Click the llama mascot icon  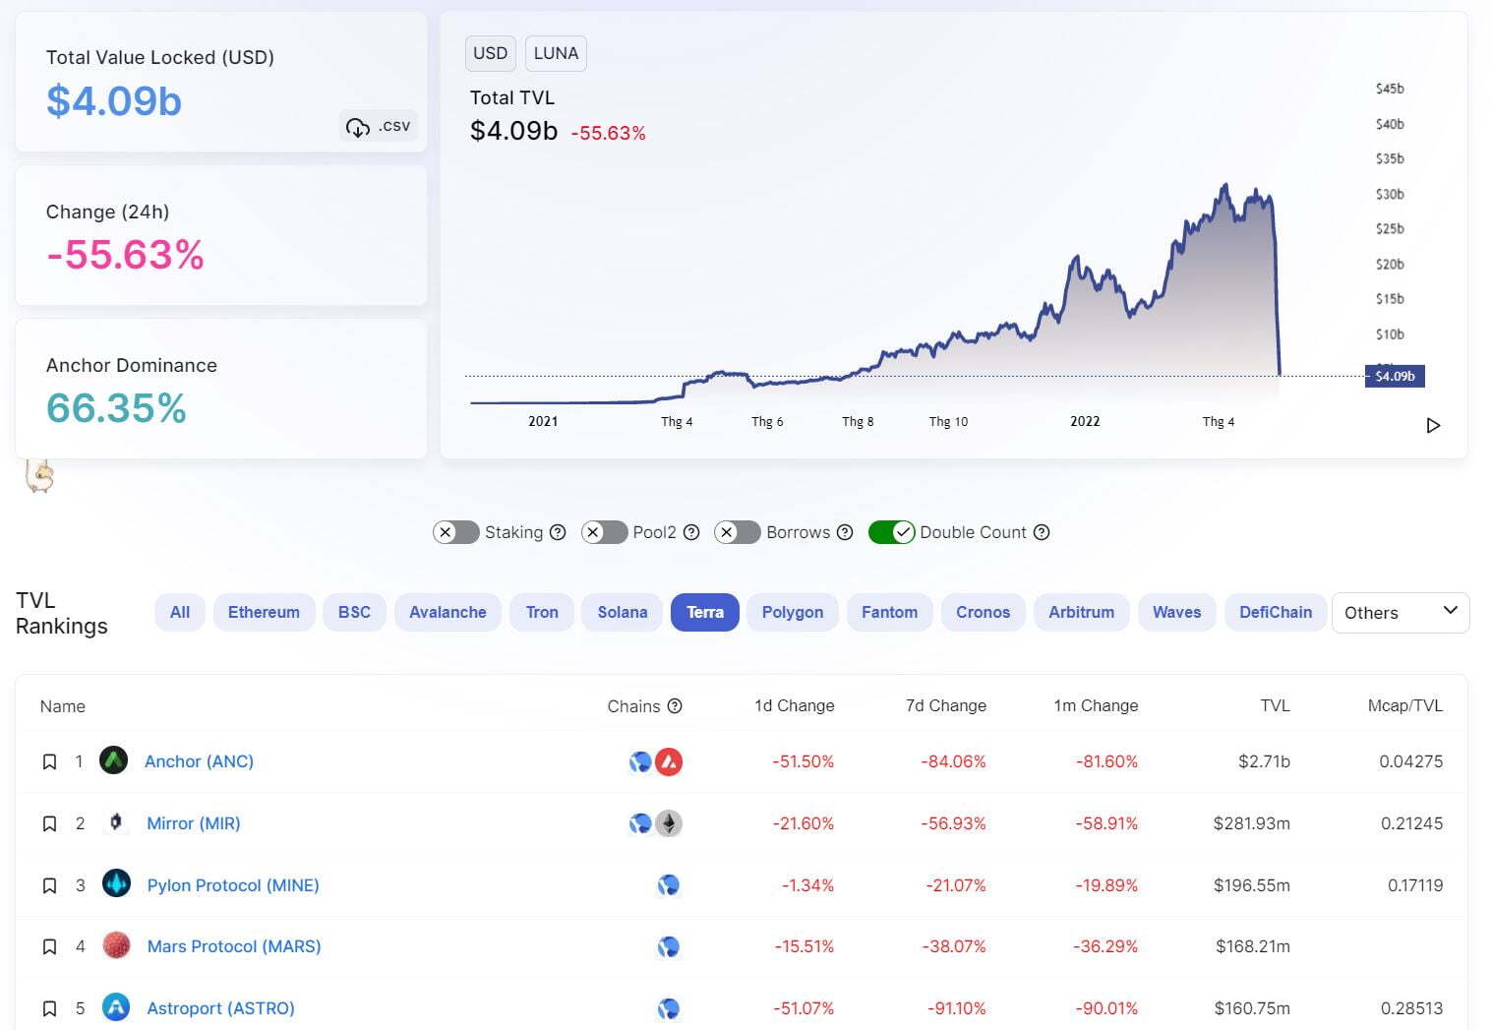click(x=39, y=475)
